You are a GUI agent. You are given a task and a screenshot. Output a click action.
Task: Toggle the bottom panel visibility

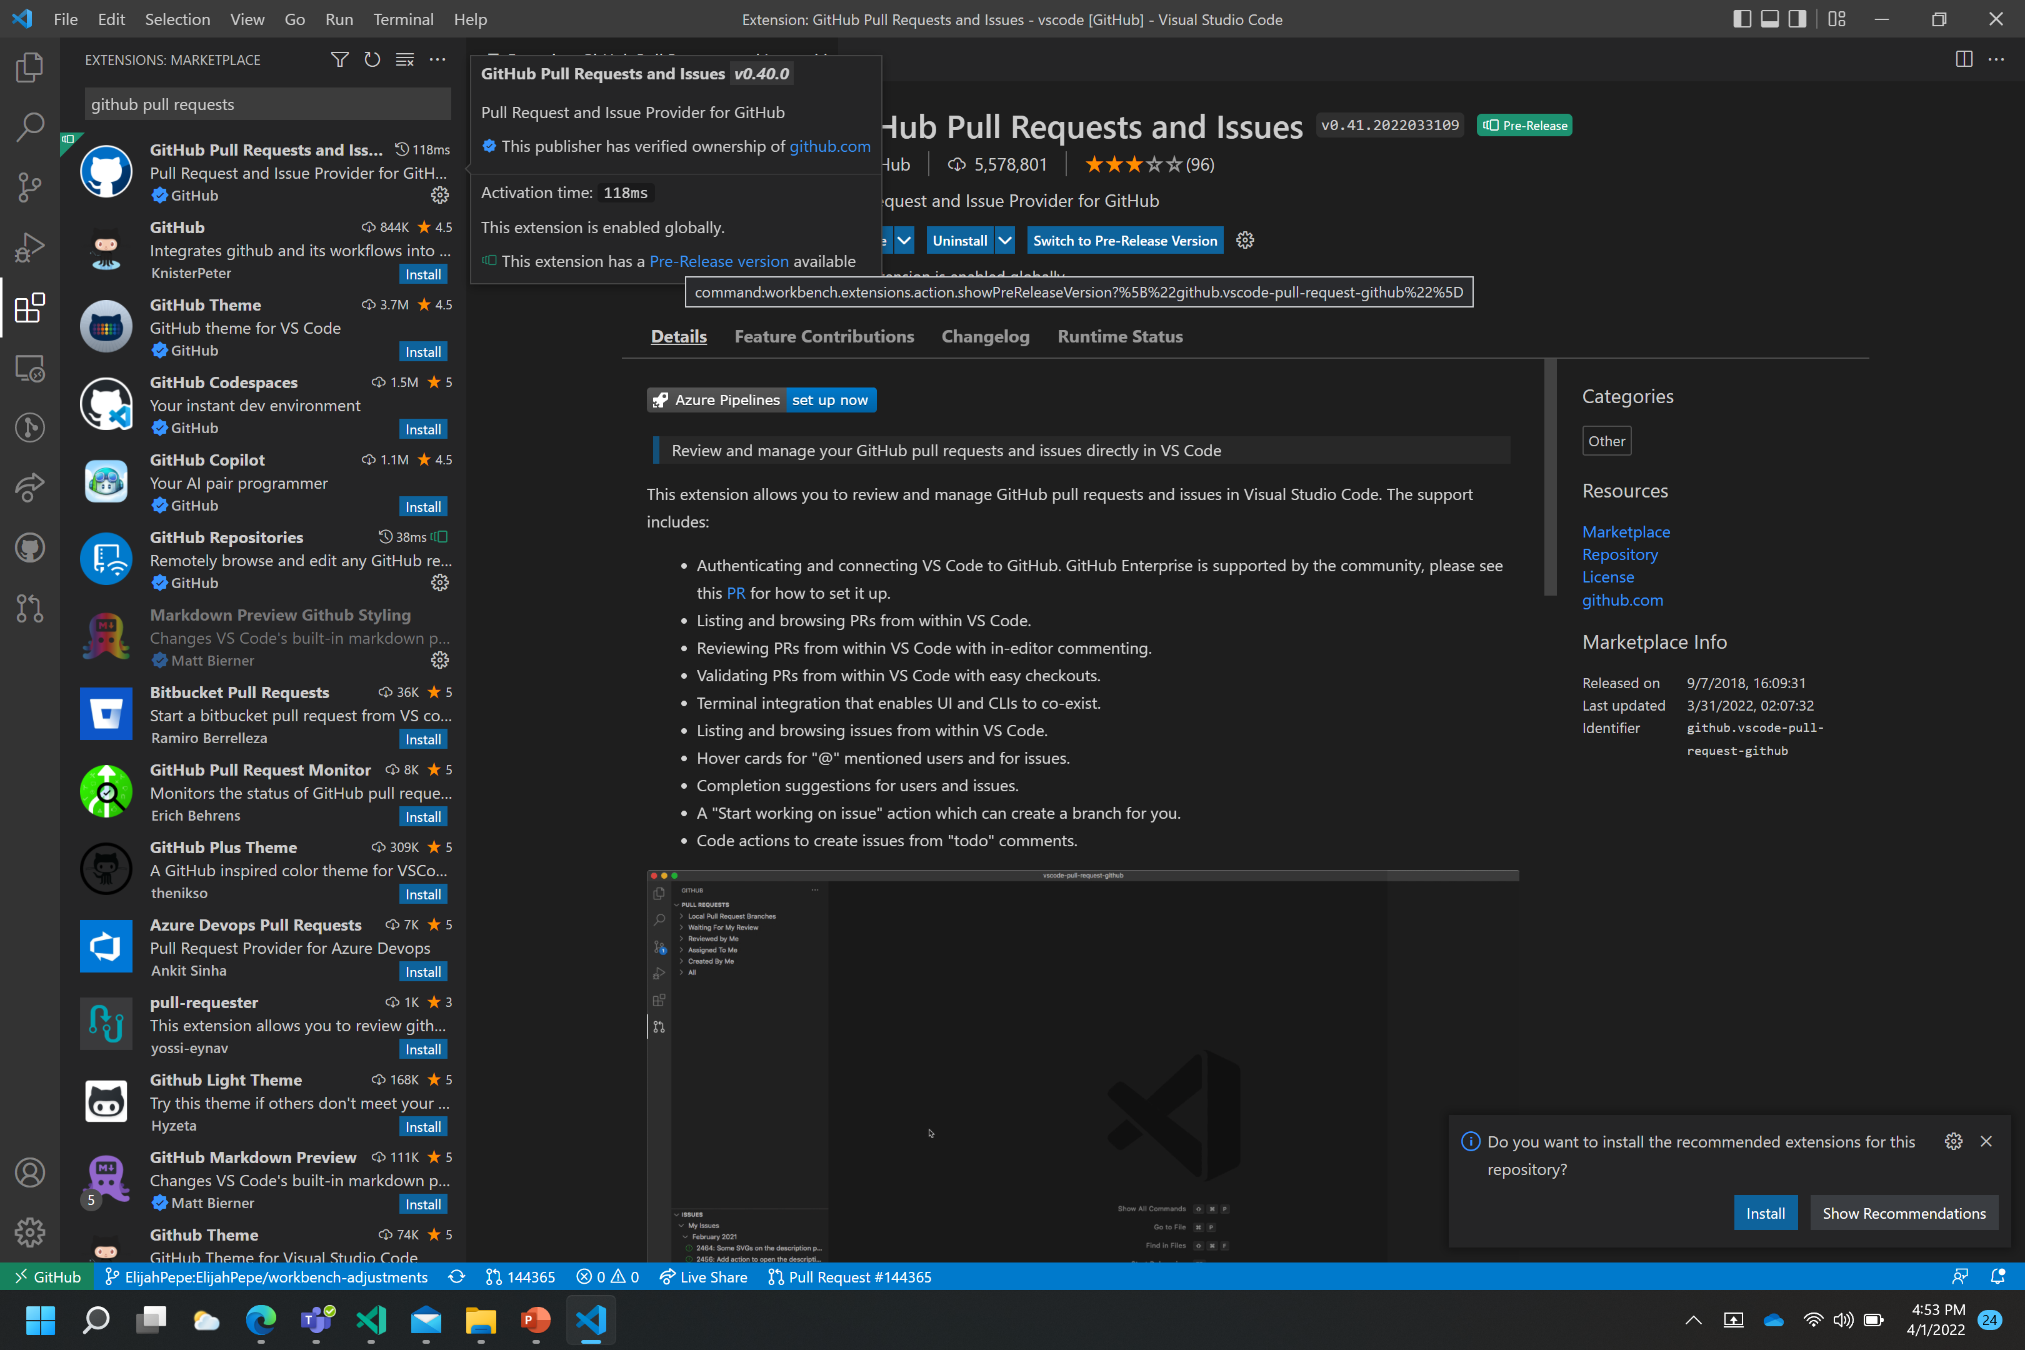(1769, 19)
